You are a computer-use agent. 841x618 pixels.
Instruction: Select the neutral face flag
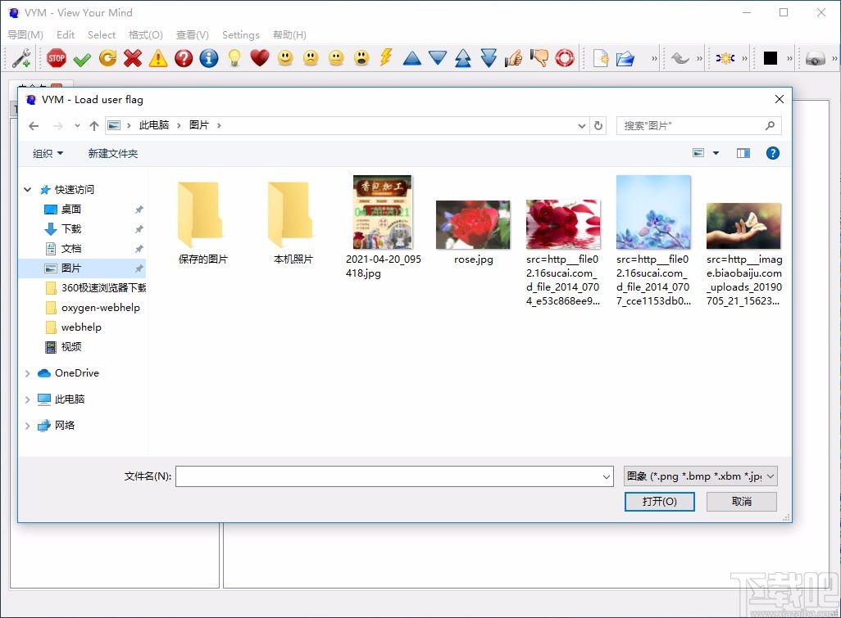336,58
